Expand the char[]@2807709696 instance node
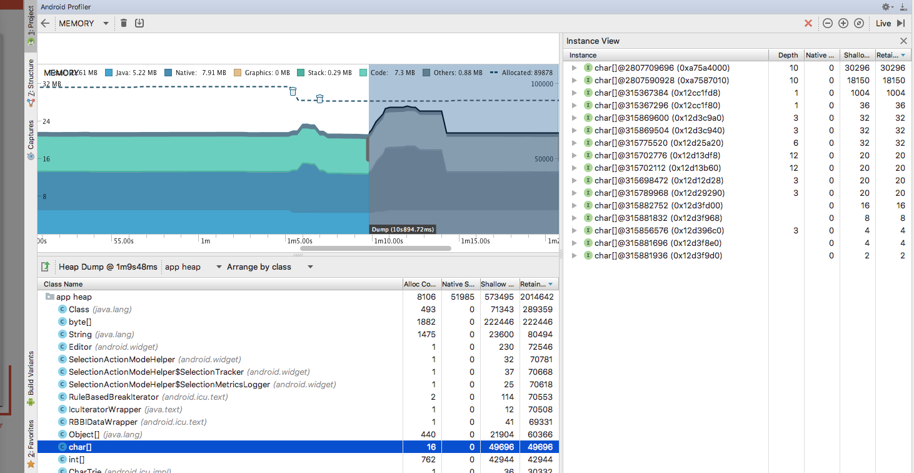The image size is (914, 473). (x=574, y=68)
